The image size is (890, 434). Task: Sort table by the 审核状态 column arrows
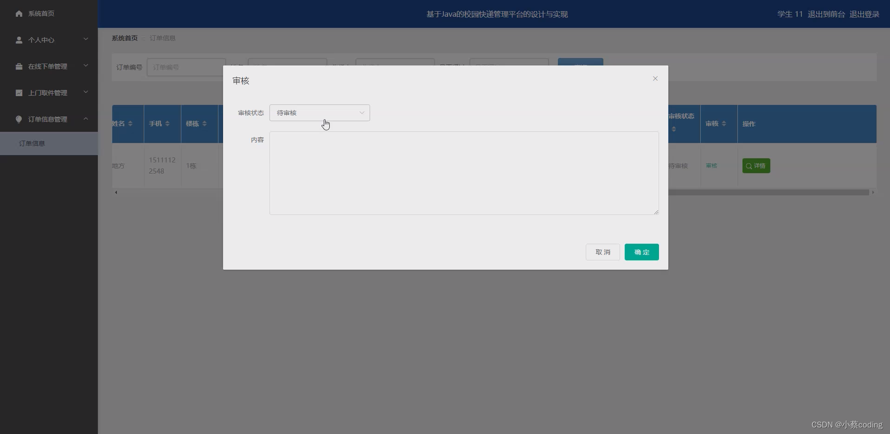click(x=674, y=129)
